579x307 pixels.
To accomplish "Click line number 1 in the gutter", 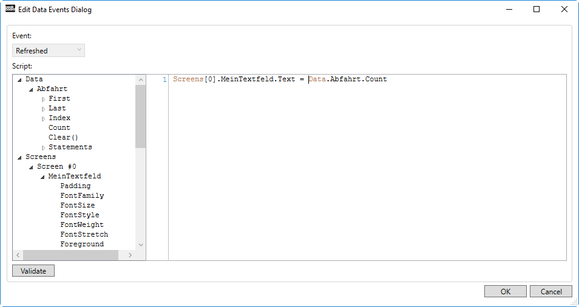I will click(164, 79).
